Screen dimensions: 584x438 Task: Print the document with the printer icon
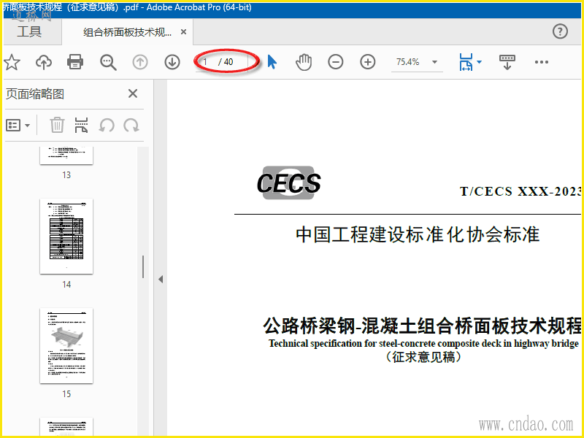pyautogui.click(x=75, y=62)
